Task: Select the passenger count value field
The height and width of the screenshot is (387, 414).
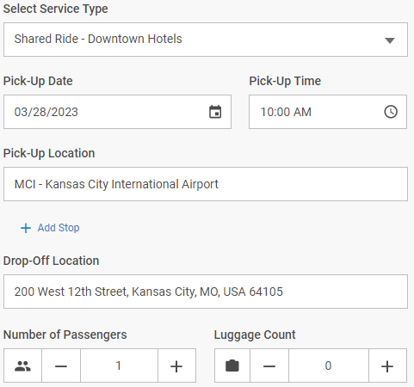Action: 119,365
